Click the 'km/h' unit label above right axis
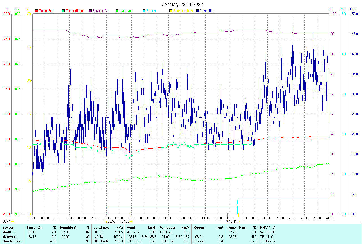 [x=354, y=9]
